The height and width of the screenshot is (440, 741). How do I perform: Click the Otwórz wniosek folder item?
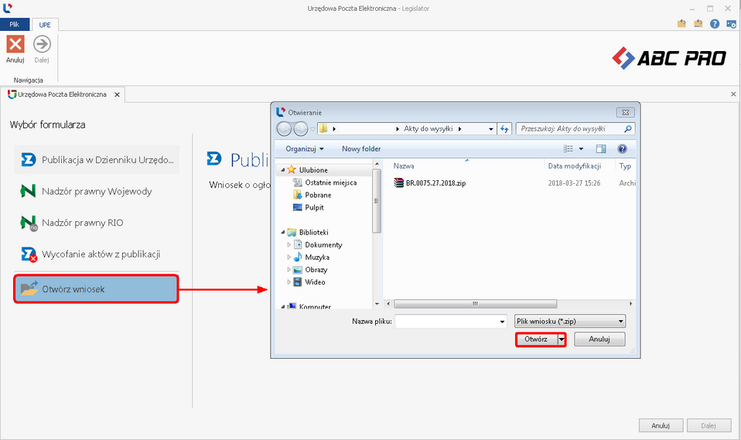pyautogui.click(x=97, y=289)
